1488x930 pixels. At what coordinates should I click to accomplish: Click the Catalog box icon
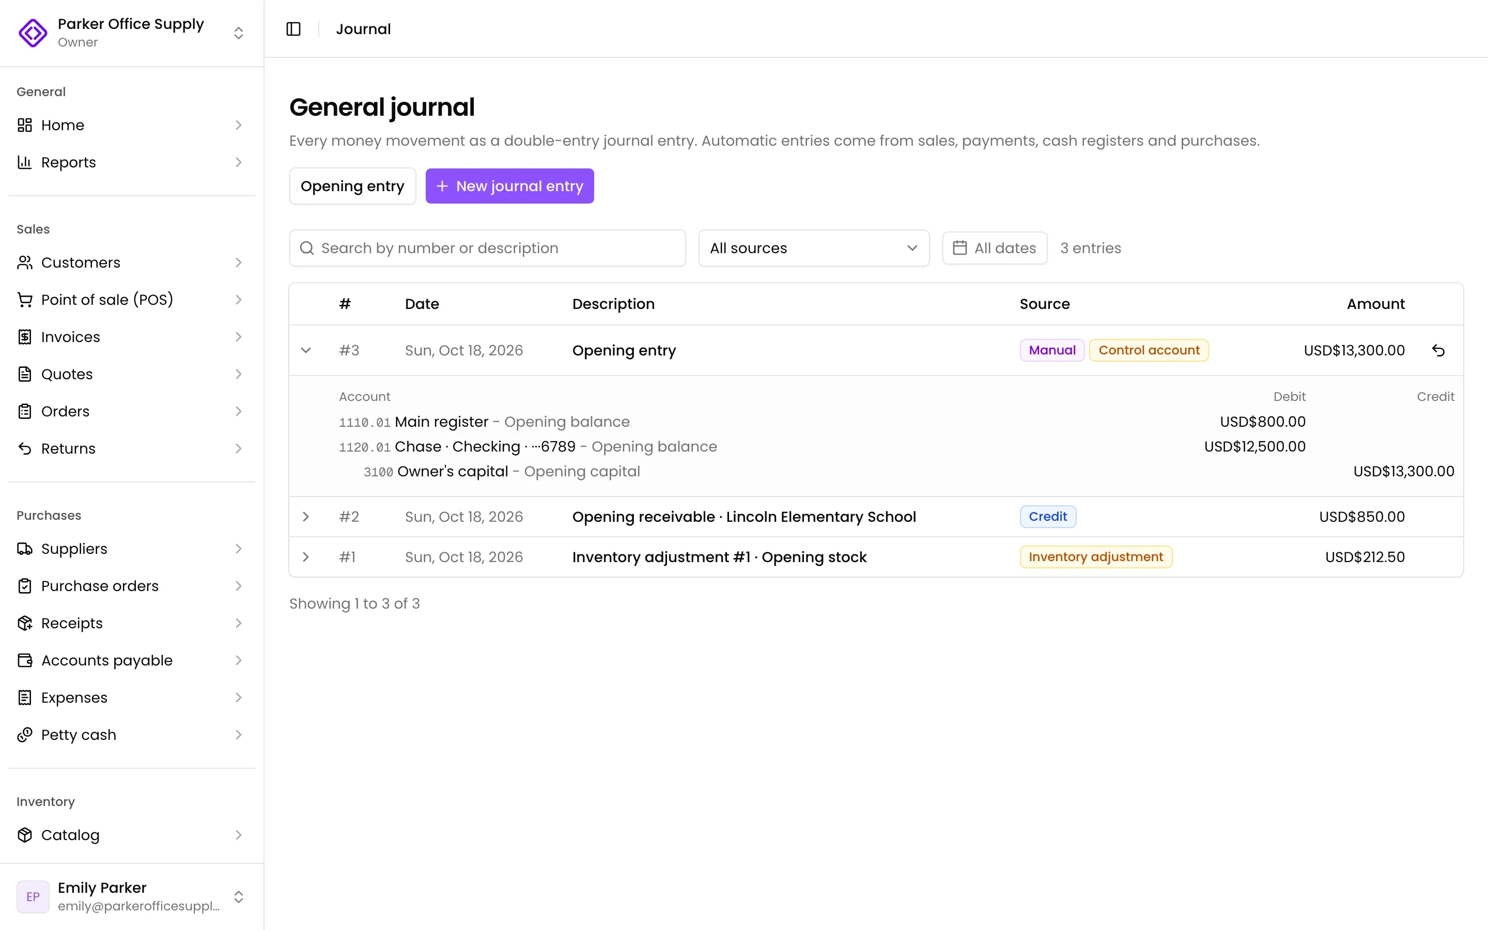(25, 834)
